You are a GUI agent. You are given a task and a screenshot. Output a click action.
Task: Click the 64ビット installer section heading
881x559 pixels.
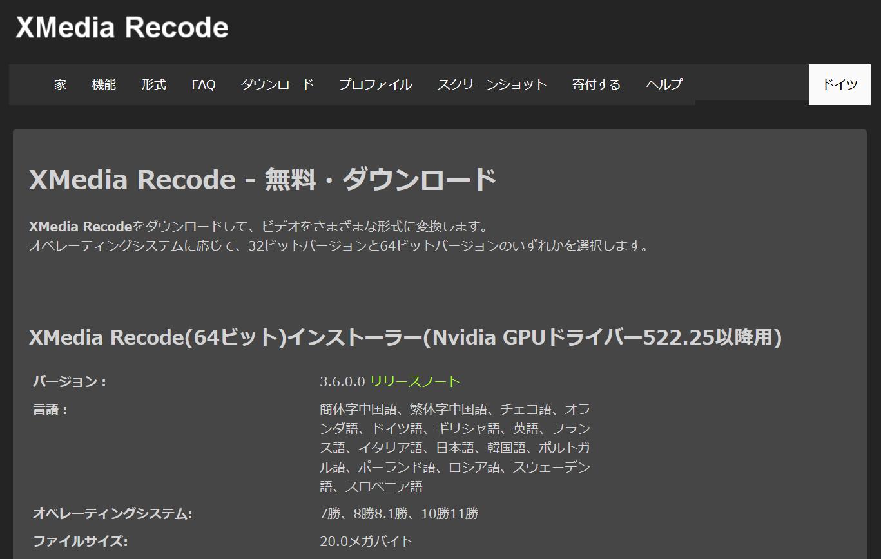(405, 337)
